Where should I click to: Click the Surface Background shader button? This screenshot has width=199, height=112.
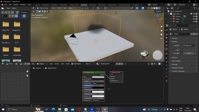(x=187, y=45)
